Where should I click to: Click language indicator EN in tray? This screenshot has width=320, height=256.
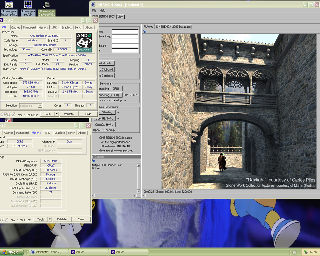click(294, 252)
